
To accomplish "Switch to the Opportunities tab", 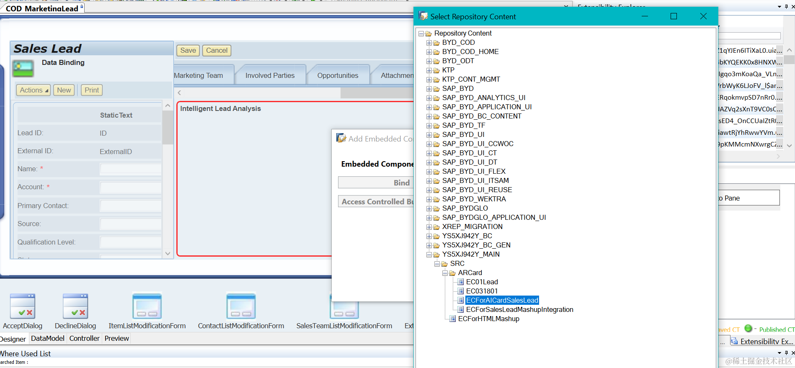I will (338, 75).
